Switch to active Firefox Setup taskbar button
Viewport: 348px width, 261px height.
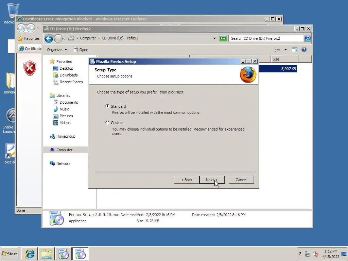click(80, 254)
